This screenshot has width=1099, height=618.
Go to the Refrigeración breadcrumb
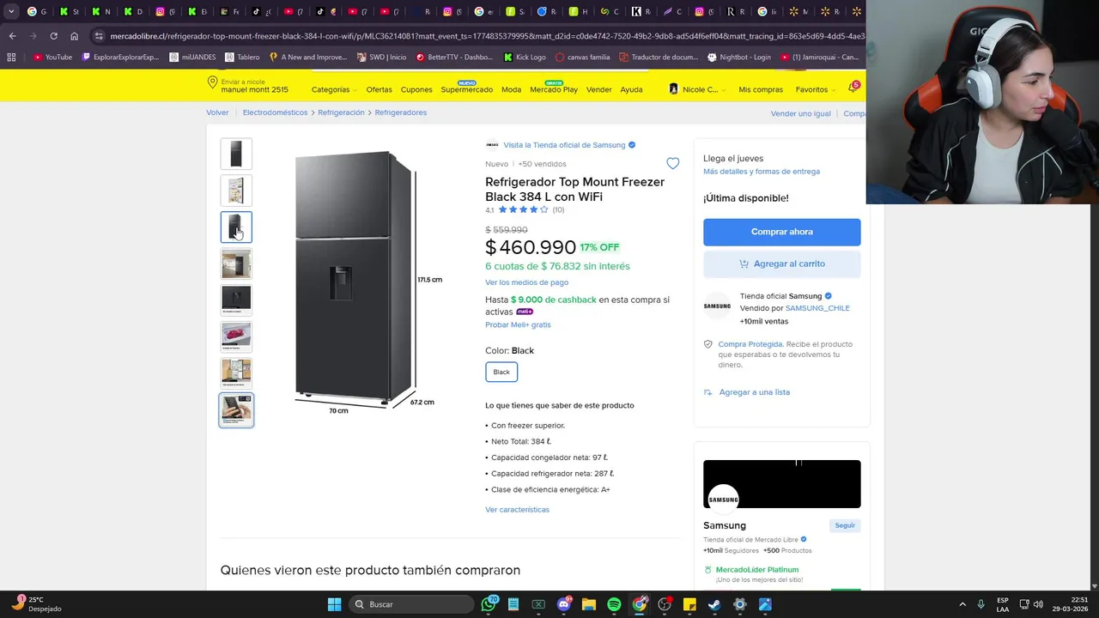341,112
